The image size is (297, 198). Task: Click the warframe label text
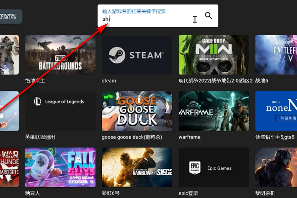click(190, 137)
